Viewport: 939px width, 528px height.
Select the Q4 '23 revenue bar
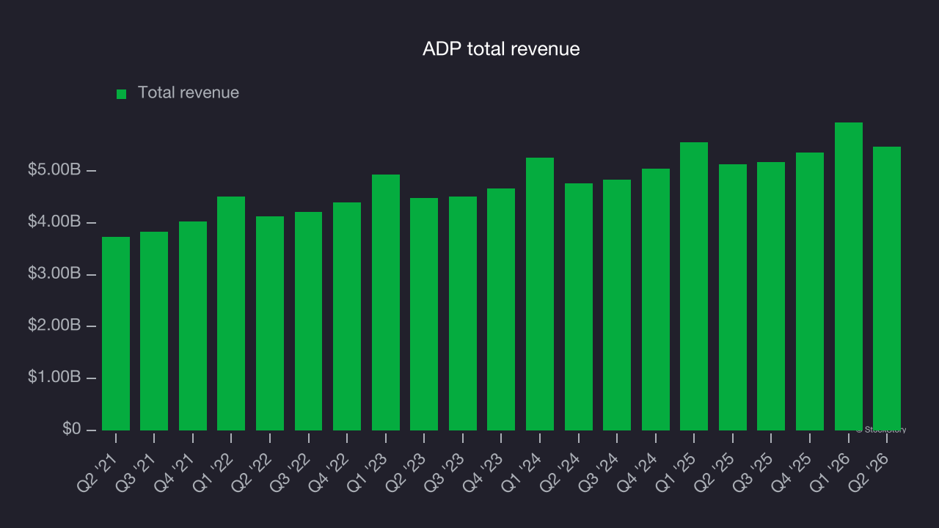[x=501, y=309]
